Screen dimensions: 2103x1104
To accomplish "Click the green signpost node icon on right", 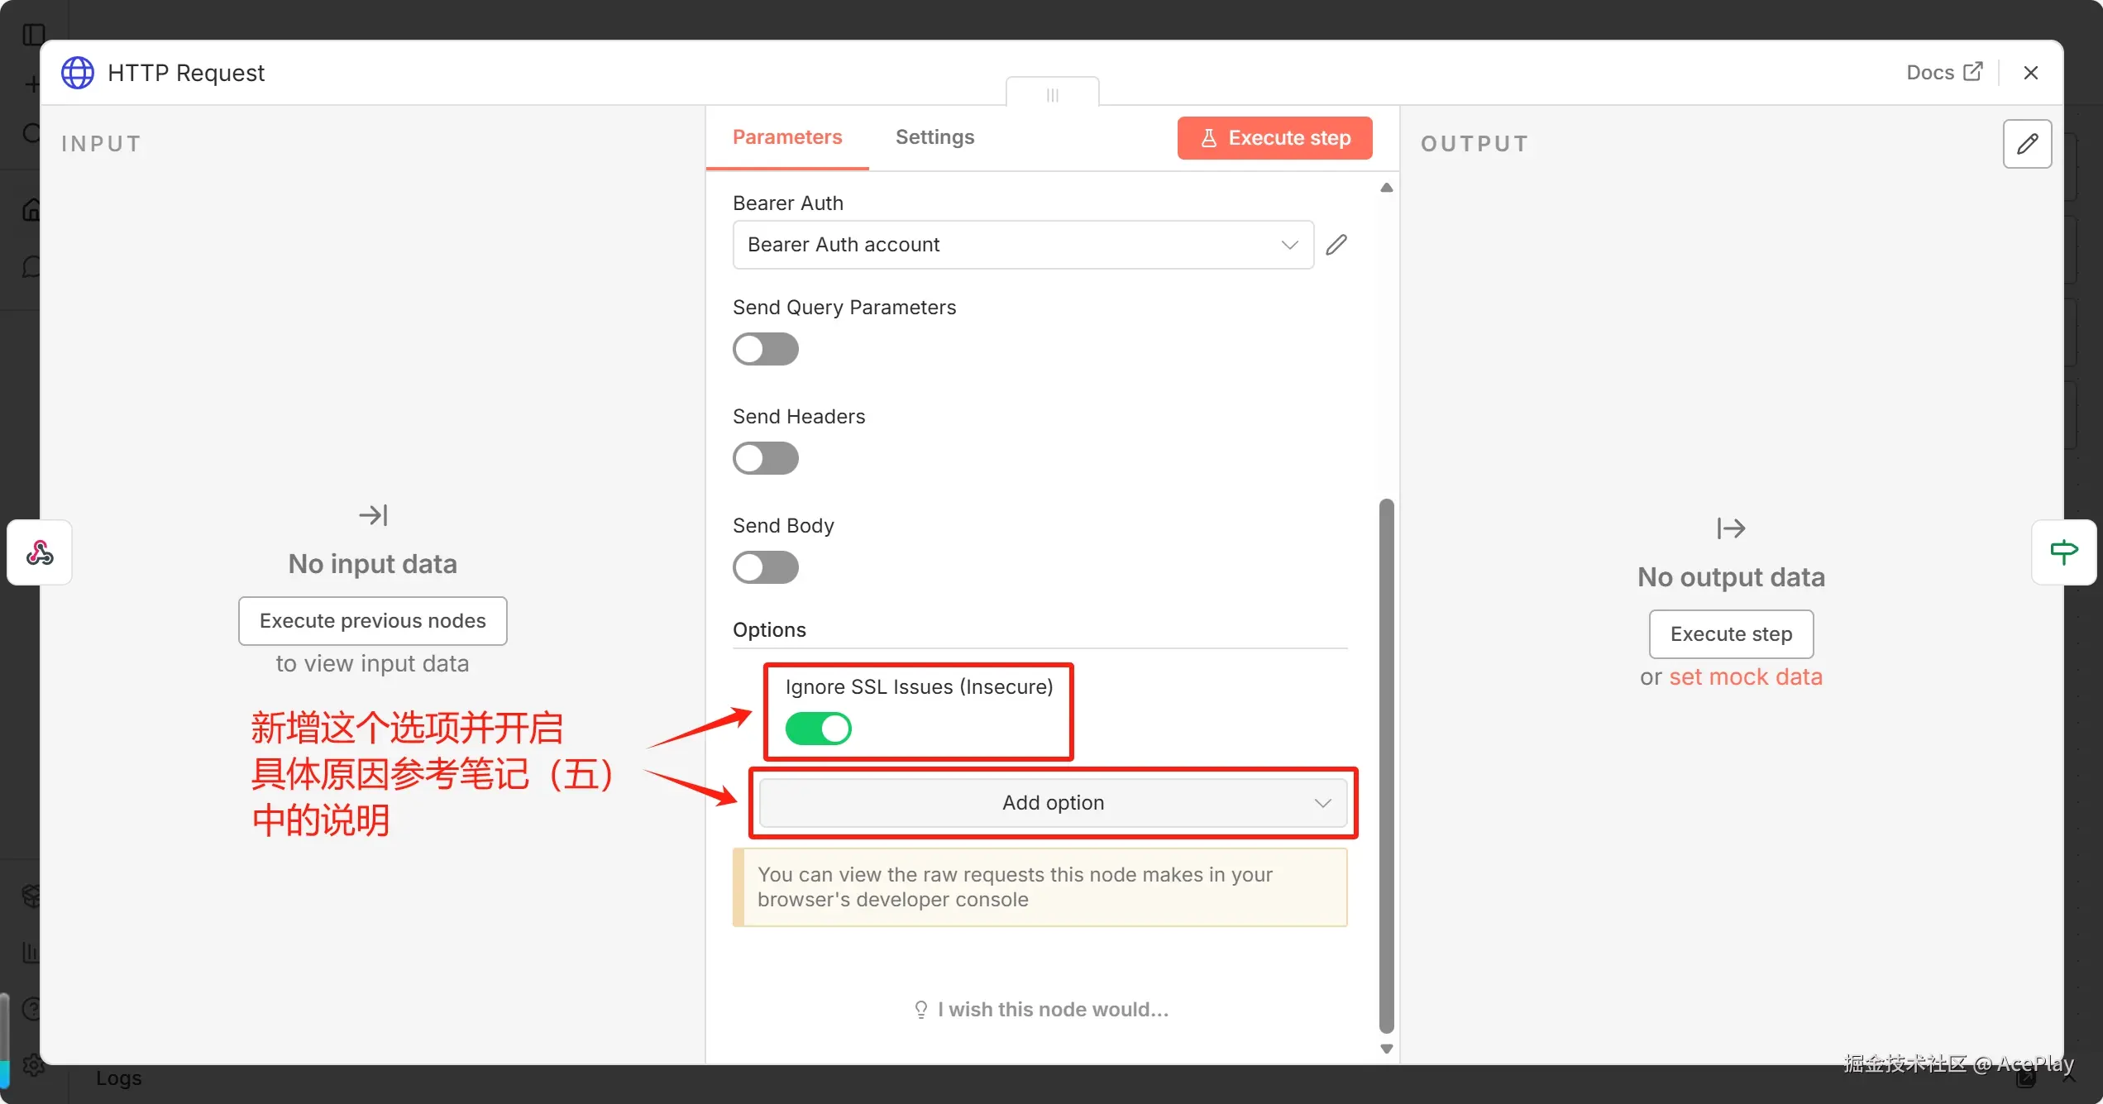I will click(x=2063, y=552).
